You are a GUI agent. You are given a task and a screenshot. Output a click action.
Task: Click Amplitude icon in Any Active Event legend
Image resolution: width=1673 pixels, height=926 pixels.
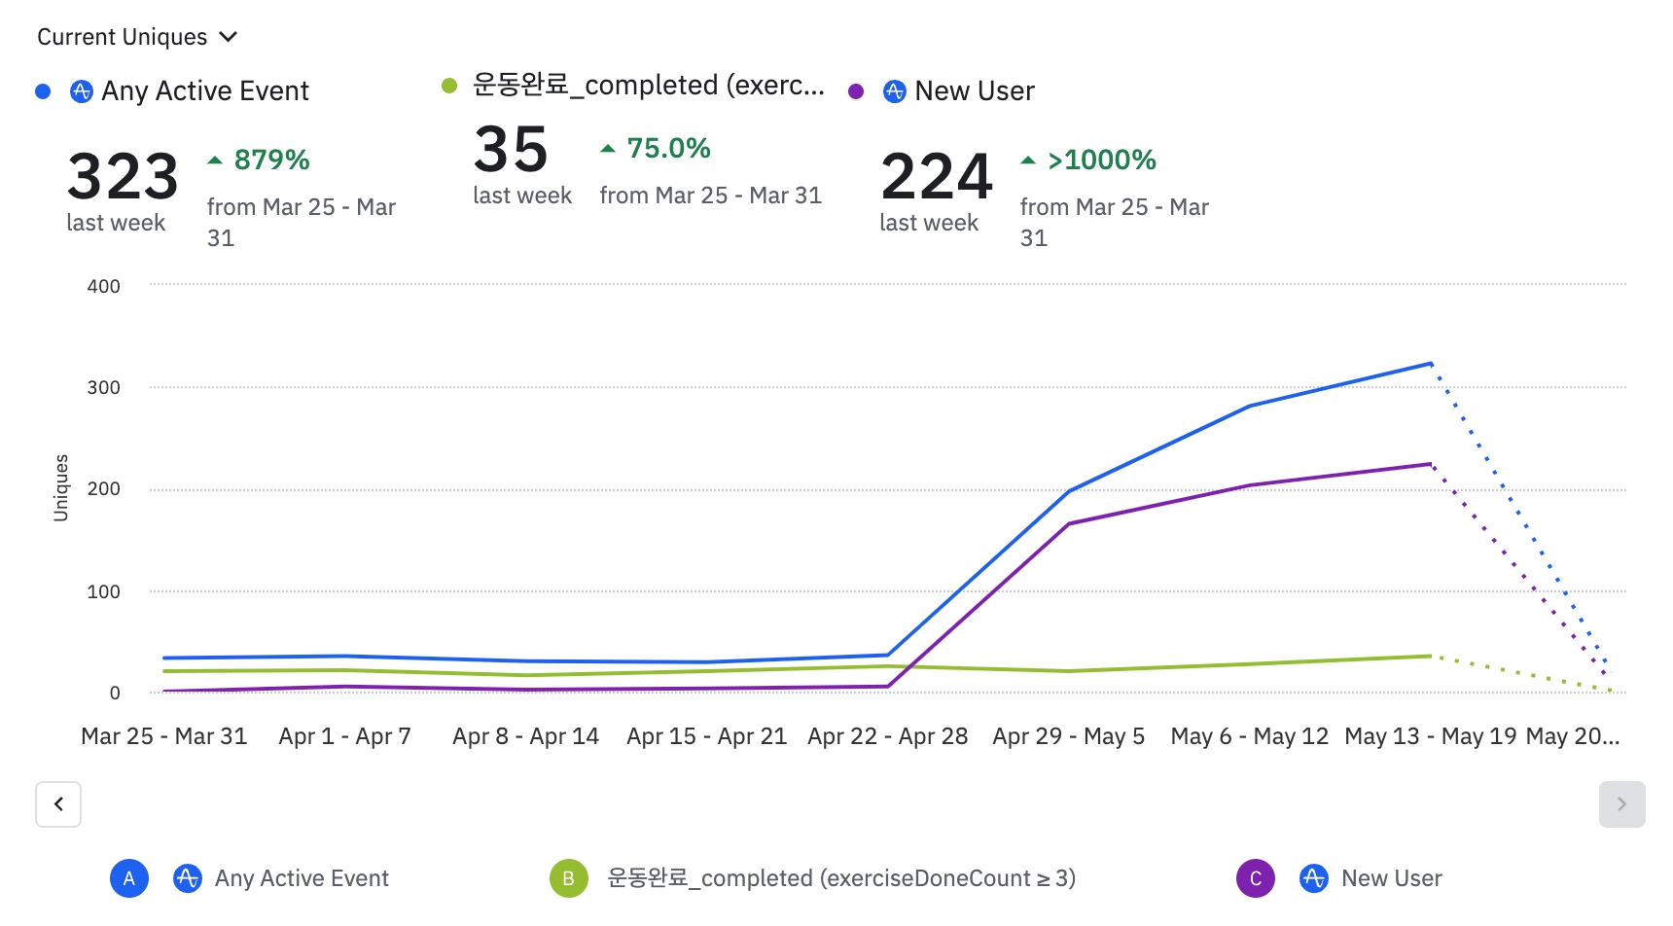pyautogui.click(x=187, y=878)
